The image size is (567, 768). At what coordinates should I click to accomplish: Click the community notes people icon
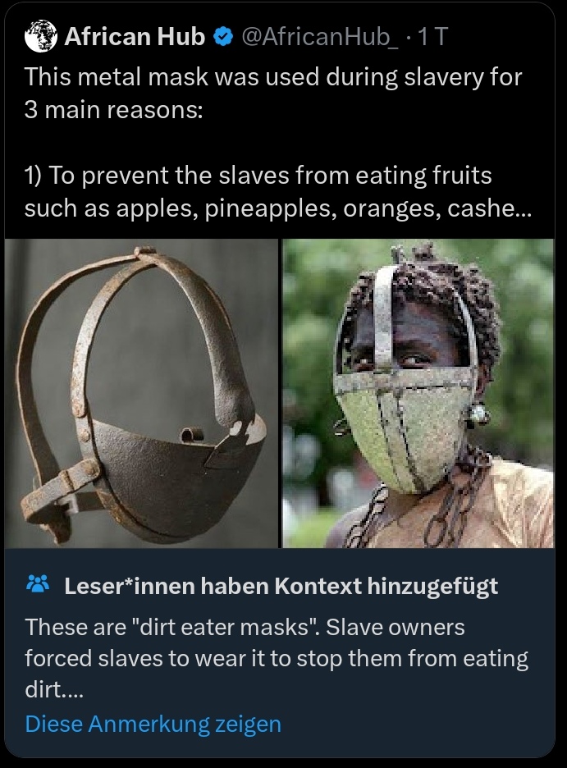(38, 584)
